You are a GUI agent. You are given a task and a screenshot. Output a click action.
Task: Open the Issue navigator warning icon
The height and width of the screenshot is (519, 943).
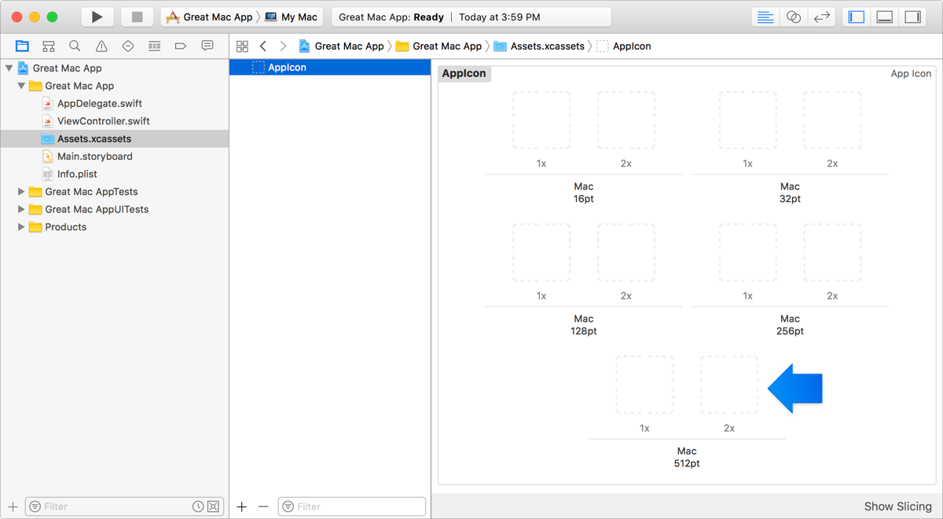101,46
